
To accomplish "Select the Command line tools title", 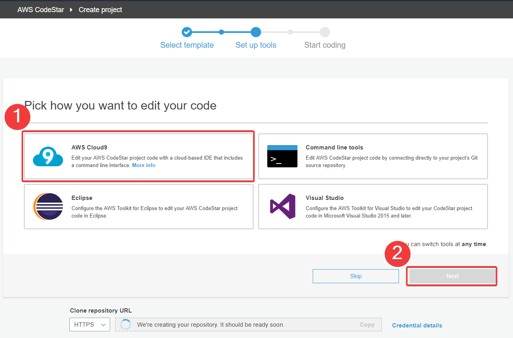I will pos(334,147).
